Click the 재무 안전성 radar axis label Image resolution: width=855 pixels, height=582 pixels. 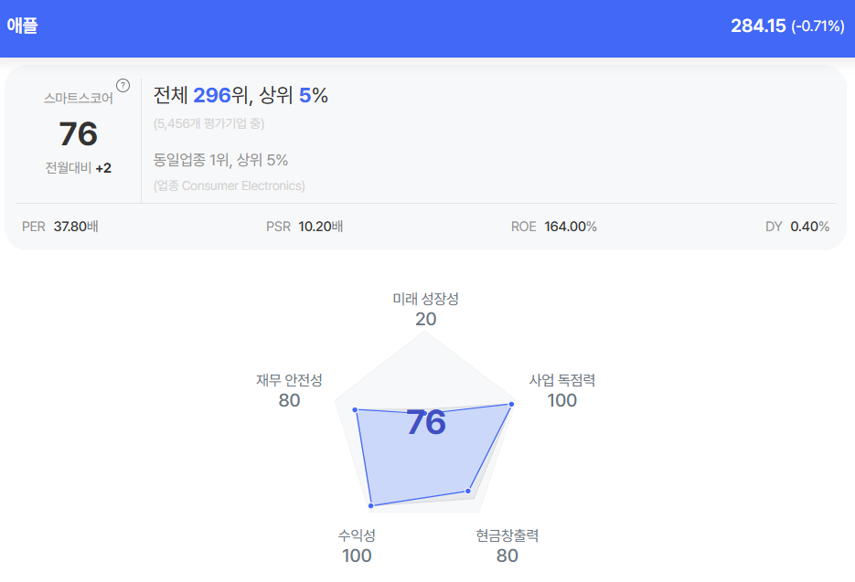[x=289, y=380]
